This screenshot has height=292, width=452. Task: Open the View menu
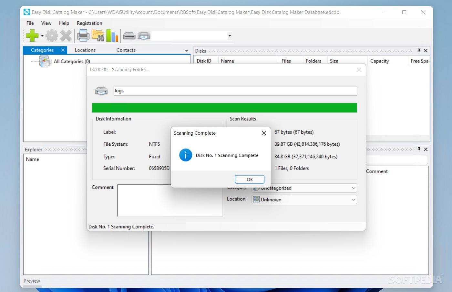pyautogui.click(x=46, y=23)
